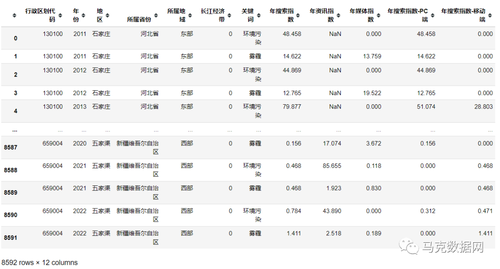Sort by the index column arrows
Viewport: 500px width, 269px height.
14,15
